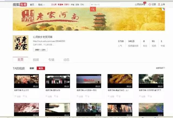Click the upload icon labeled 上传
173x118 pixels.
[x=159, y=4]
